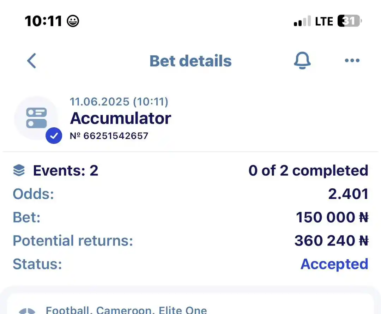Tap the LTE signal status indicator
Image resolution: width=381 pixels, height=314 pixels.
(324, 21)
